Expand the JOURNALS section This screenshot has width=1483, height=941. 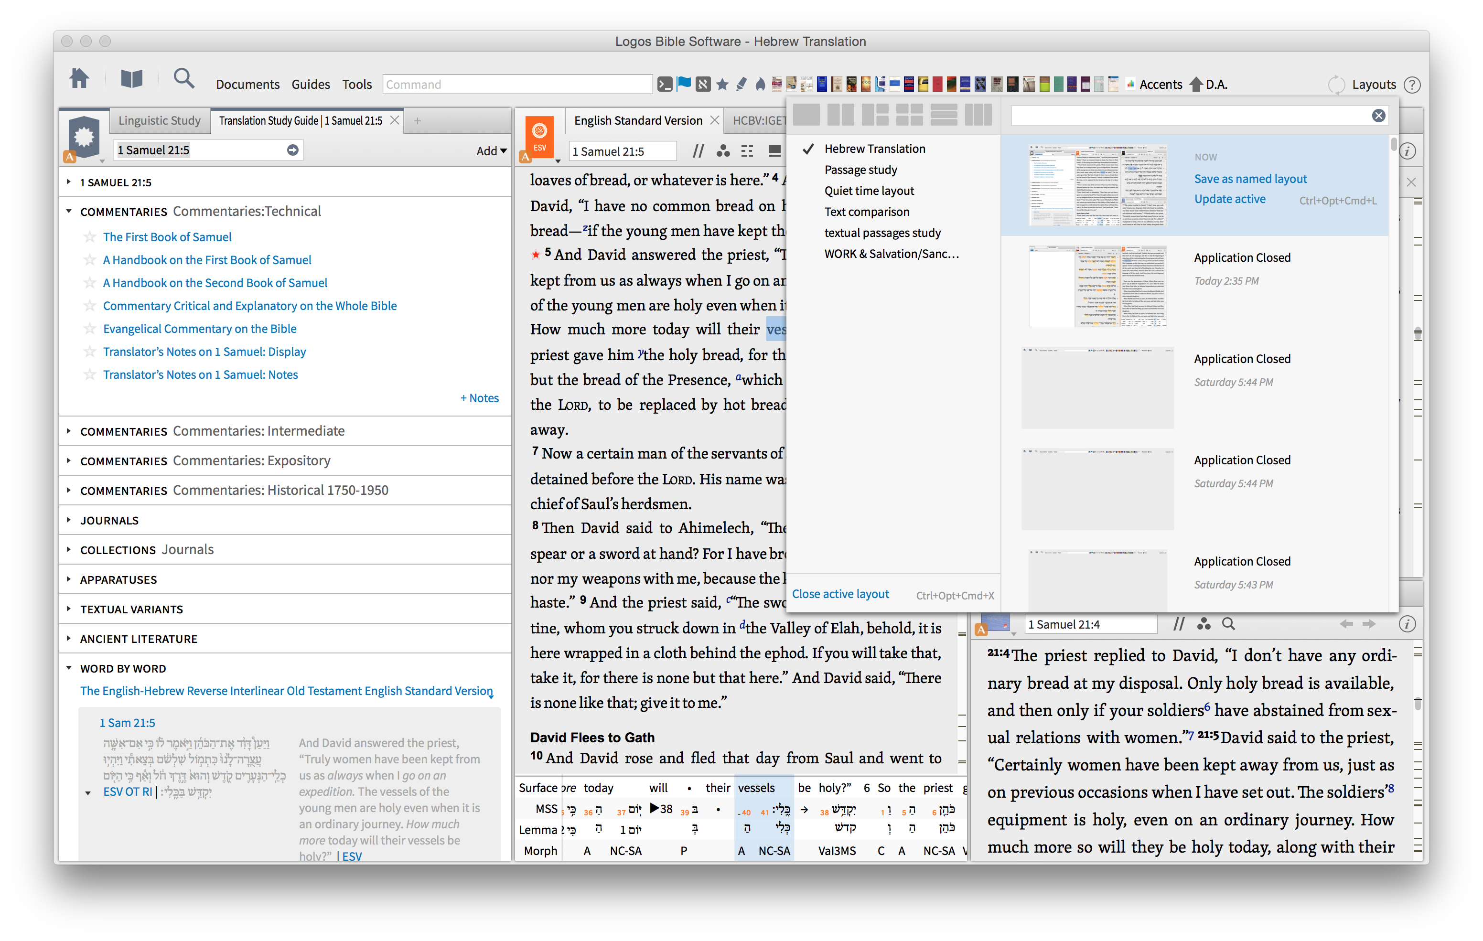coord(68,520)
